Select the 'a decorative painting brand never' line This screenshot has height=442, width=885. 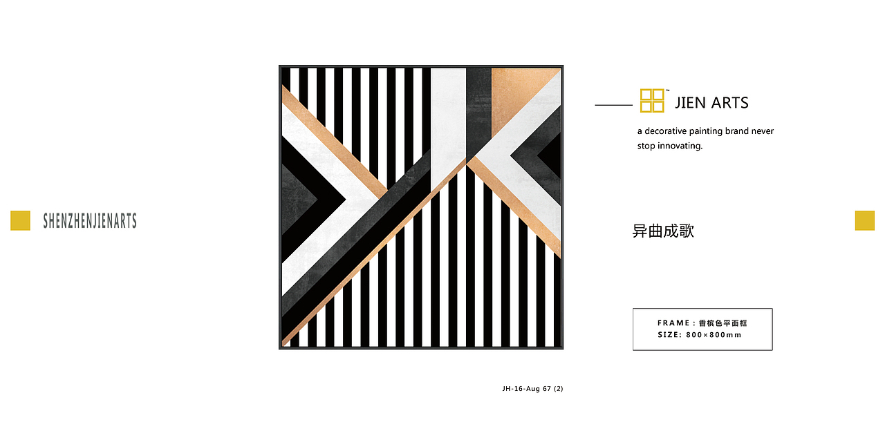coord(705,131)
